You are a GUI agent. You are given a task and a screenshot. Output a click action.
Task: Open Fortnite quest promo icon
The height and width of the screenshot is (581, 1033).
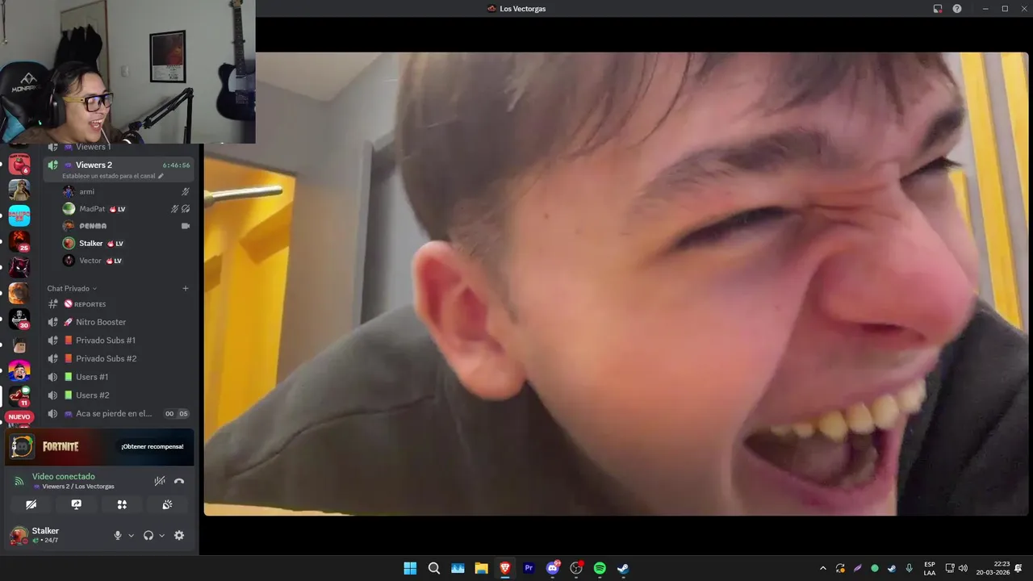tap(23, 446)
